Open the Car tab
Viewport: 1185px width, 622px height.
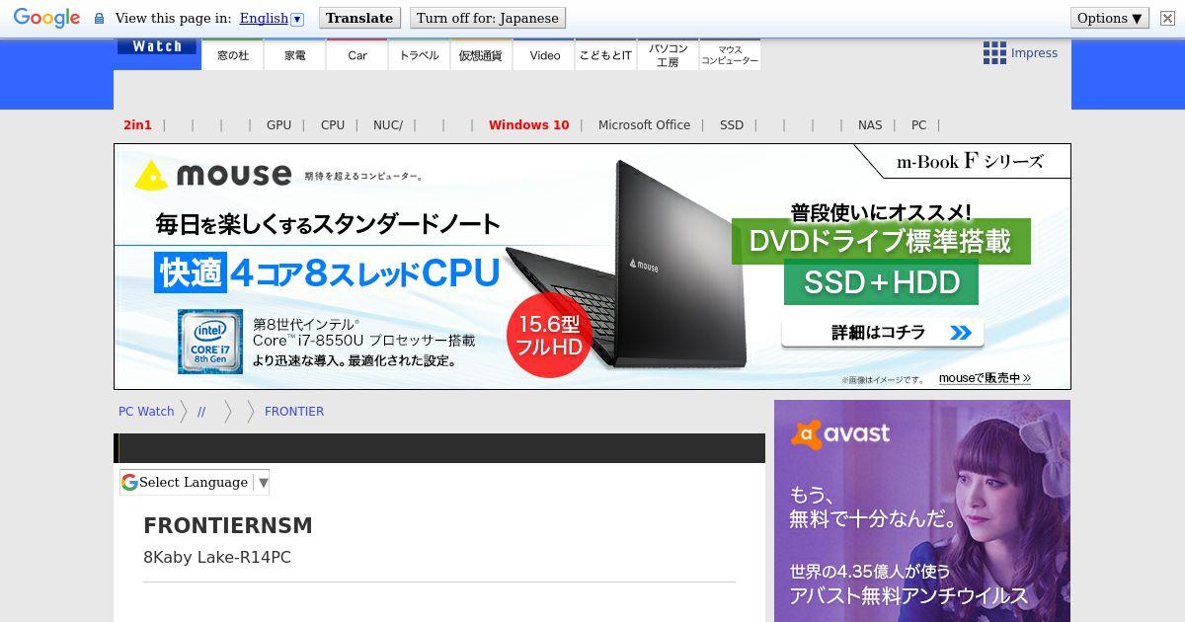click(x=357, y=55)
